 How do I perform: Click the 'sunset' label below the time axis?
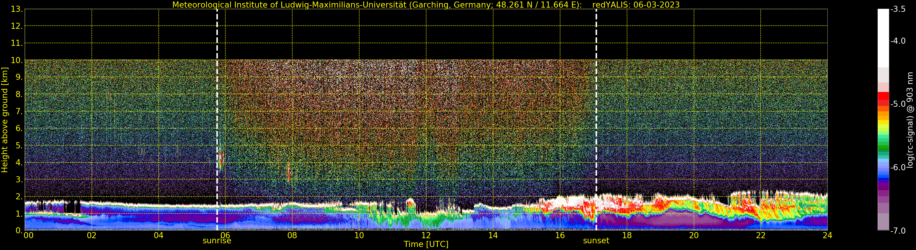click(596, 240)
